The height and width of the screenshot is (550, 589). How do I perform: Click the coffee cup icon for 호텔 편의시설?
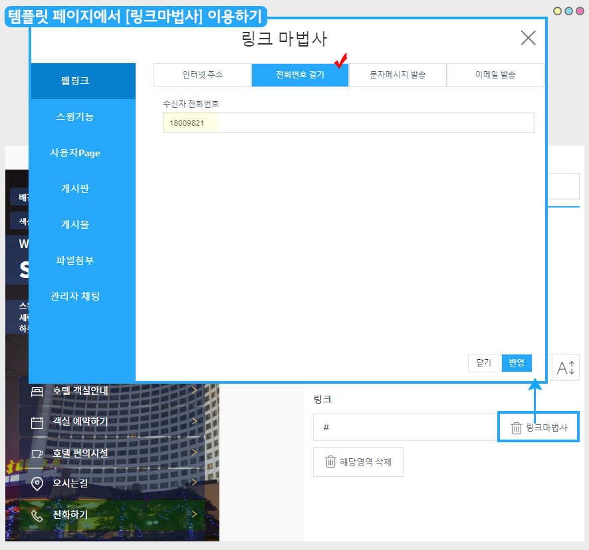tap(37, 453)
